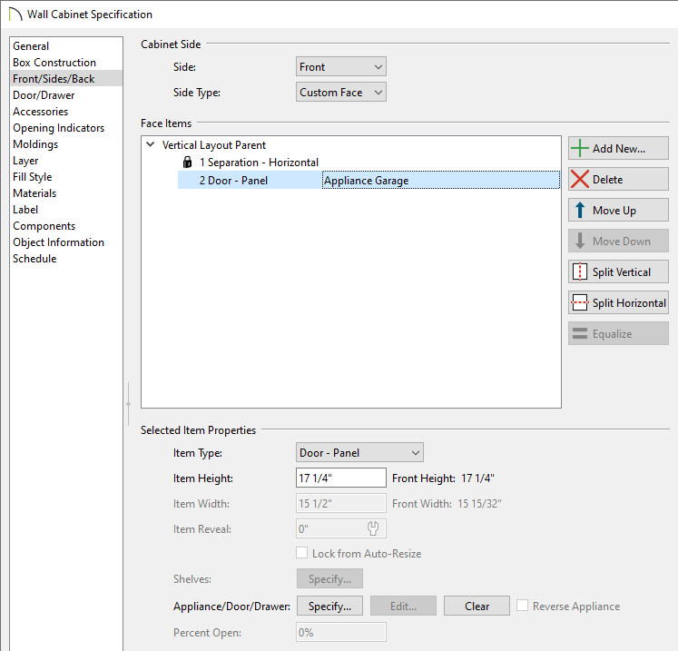This screenshot has height=651, width=678.
Task: Click the blue Move Up arrow icon
Action: click(580, 211)
